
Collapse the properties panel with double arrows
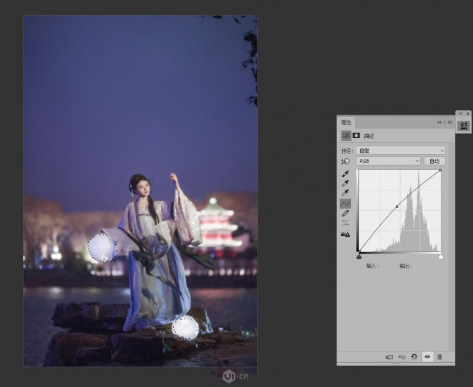pos(439,122)
